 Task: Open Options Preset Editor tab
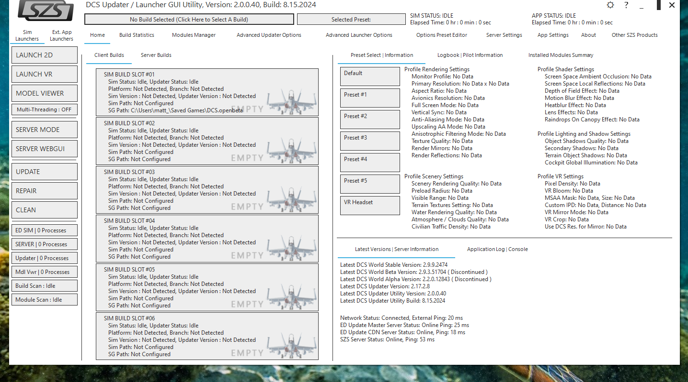(x=442, y=35)
